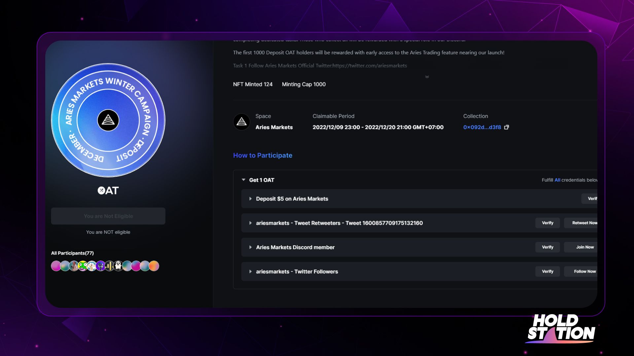Click the Aries Markets space logo
The height and width of the screenshot is (356, 634).
(242, 122)
